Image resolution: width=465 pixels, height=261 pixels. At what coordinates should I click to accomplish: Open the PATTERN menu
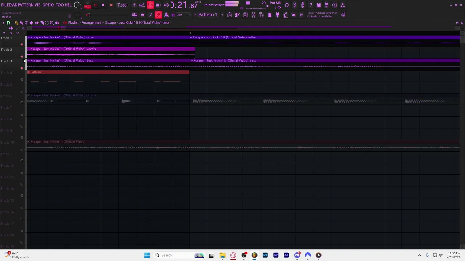26,5
